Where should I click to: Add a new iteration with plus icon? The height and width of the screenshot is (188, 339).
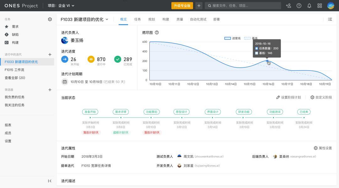click(50, 55)
